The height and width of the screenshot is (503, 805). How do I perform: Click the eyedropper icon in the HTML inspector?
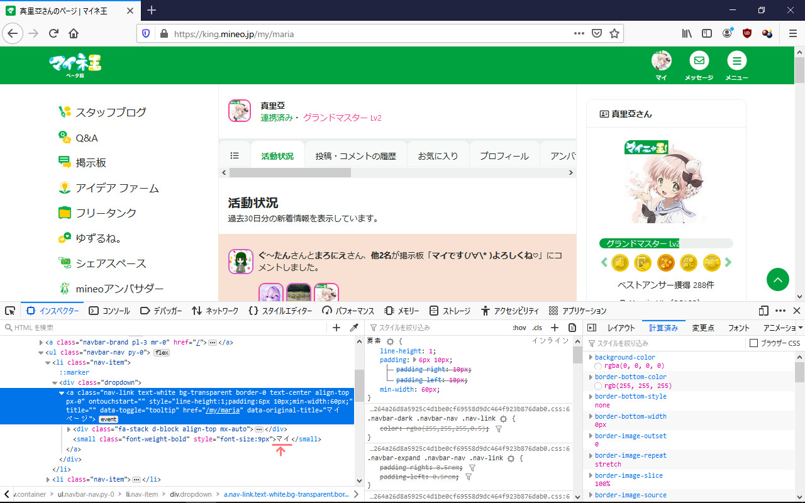354,328
